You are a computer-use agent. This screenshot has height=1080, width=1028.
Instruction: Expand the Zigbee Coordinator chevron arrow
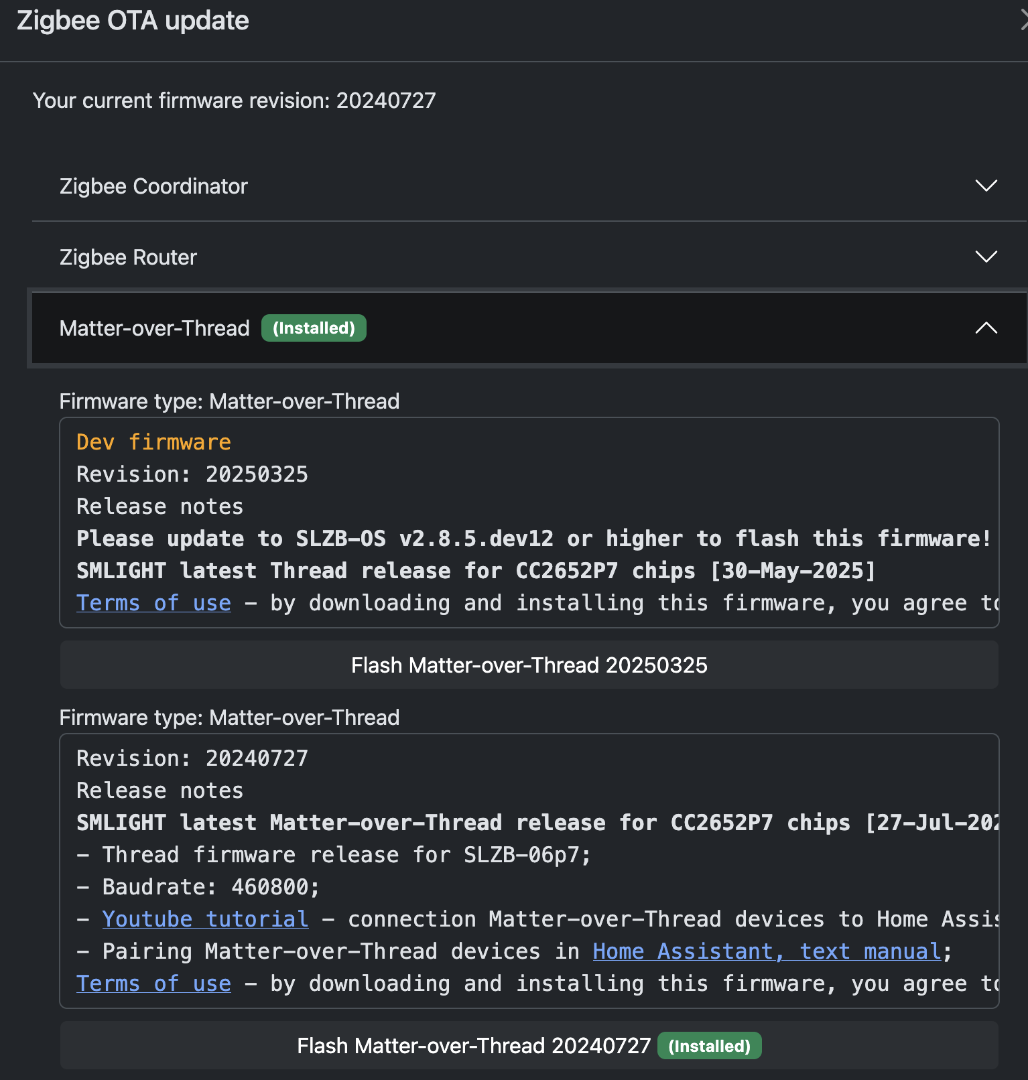coord(986,186)
